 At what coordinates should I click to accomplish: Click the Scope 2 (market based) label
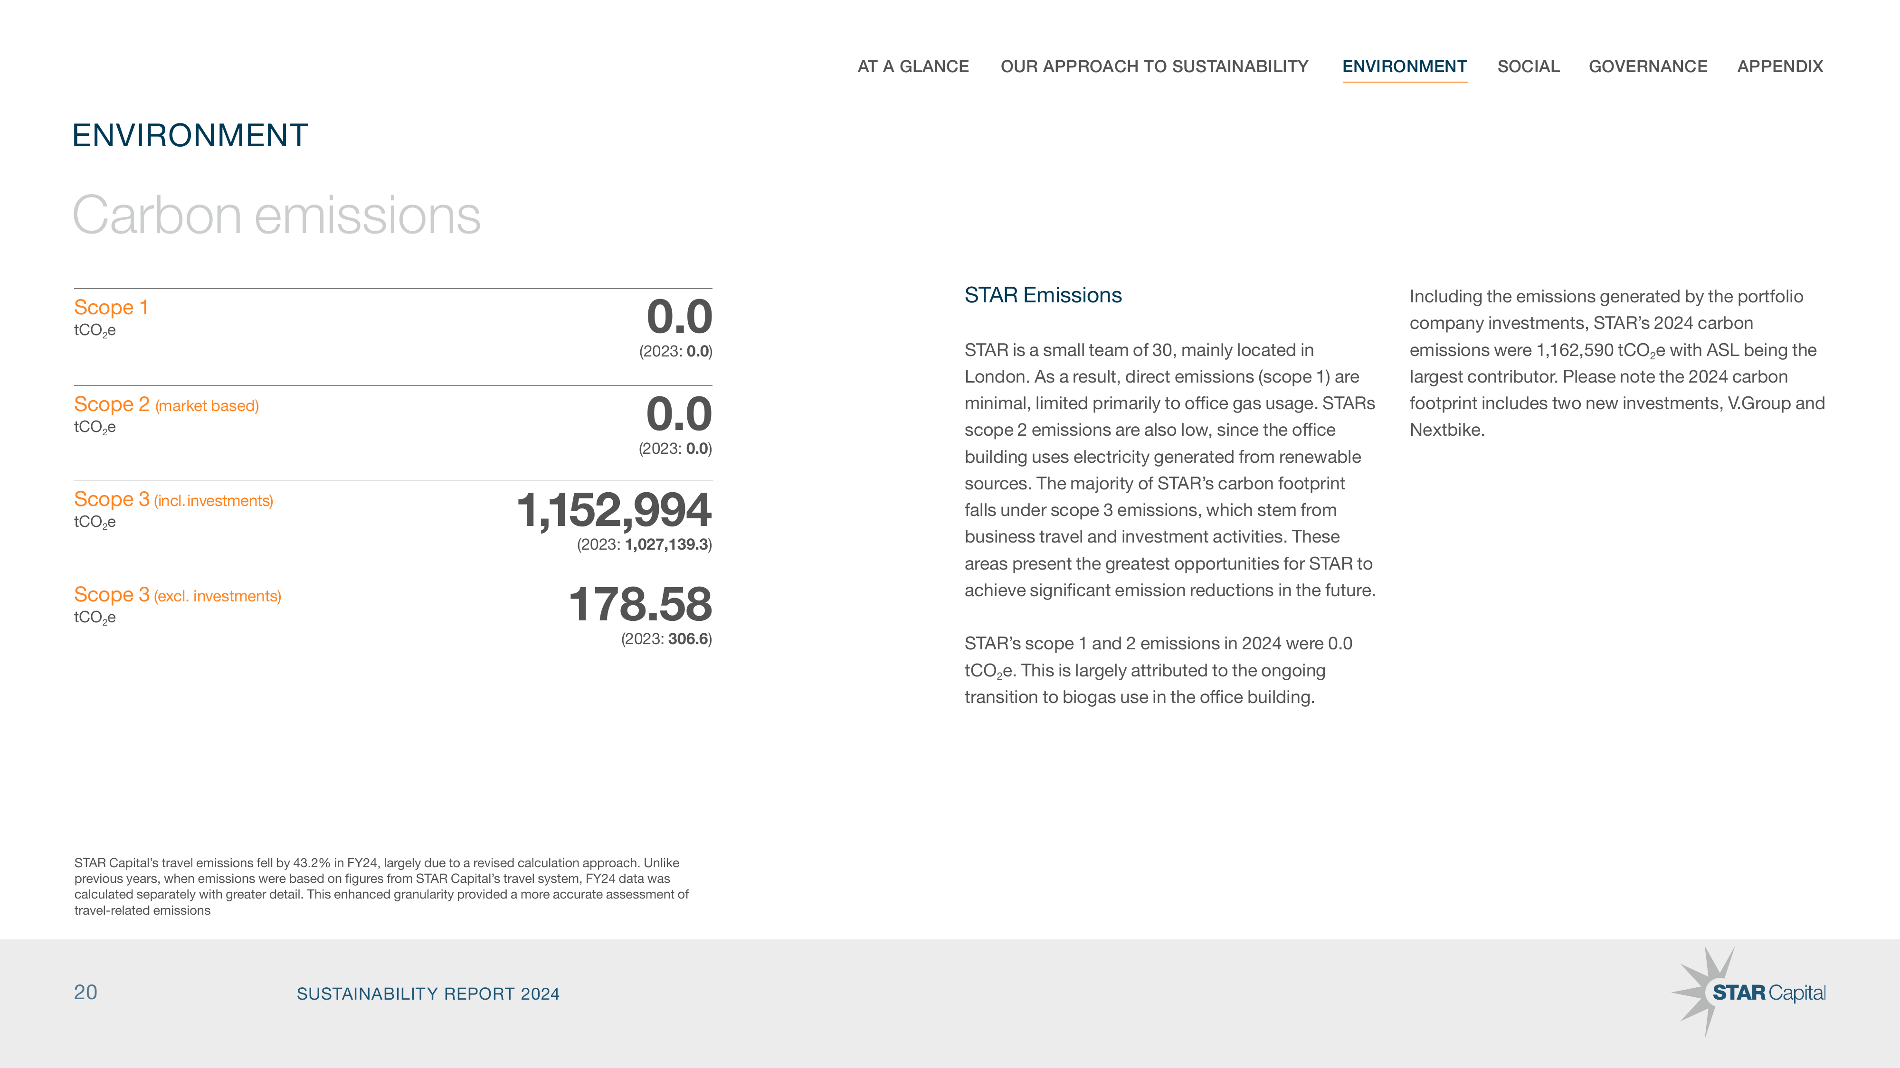tap(166, 404)
